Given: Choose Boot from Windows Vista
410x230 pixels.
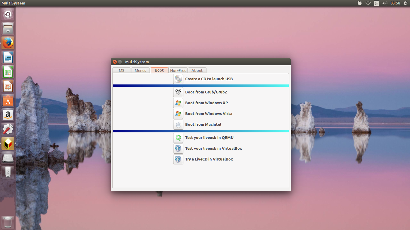Looking at the screenshot, I should pyautogui.click(x=209, y=114).
